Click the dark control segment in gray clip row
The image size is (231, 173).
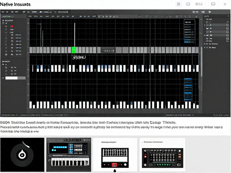108,50
